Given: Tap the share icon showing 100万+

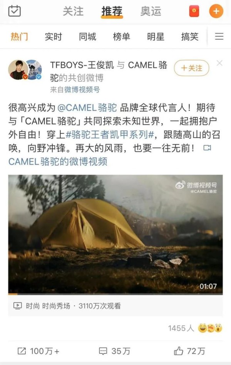Looking at the screenshot, I should coord(38,351).
